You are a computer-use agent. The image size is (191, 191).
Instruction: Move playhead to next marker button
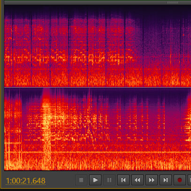coord(166,180)
